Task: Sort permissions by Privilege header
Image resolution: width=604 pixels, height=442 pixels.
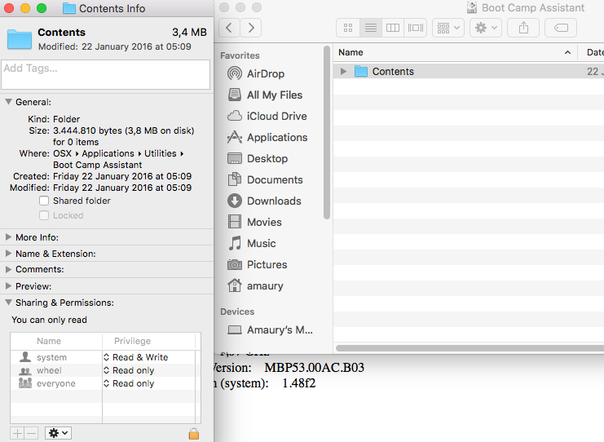Action: click(148, 341)
